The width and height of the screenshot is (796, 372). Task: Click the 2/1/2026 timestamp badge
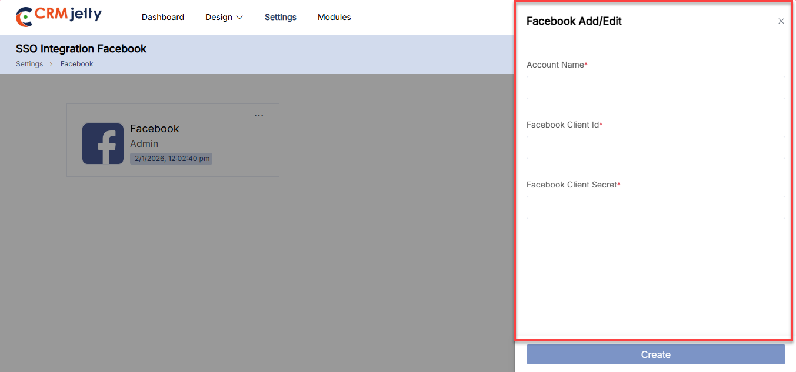171,159
